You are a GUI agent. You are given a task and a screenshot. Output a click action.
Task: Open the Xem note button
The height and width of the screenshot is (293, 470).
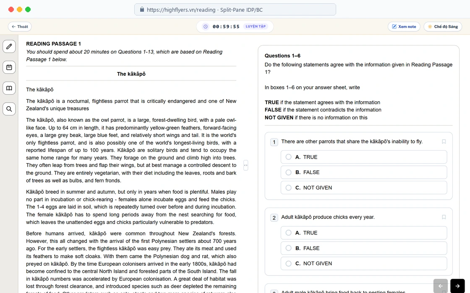(x=404, y=27)
